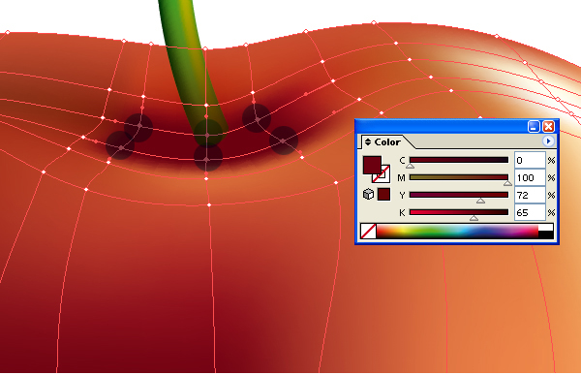Viewport: 581px width, 375px height.
Task: Pick the in-gamut swatch beside cube icon
Action: (x=383, y=195)
